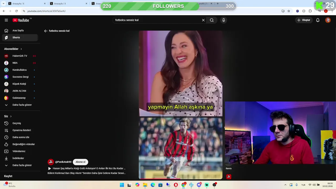This screenshot has width=336, height=189.
Task: Open the YouTube account avatar menu
Action: pyautogui.click(x=328, y=20)
